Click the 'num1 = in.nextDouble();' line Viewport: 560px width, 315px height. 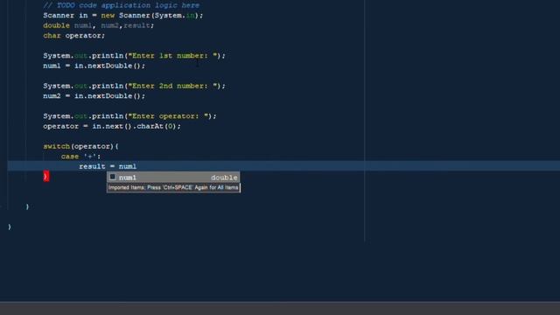tap(94, 66)
